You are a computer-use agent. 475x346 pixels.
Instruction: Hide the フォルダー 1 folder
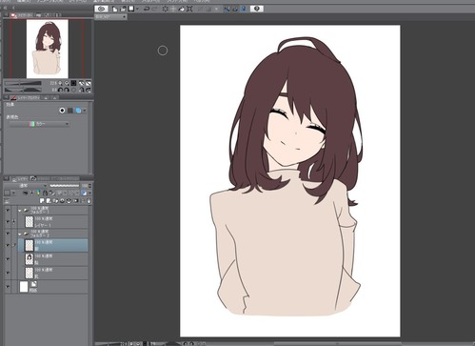8,211
